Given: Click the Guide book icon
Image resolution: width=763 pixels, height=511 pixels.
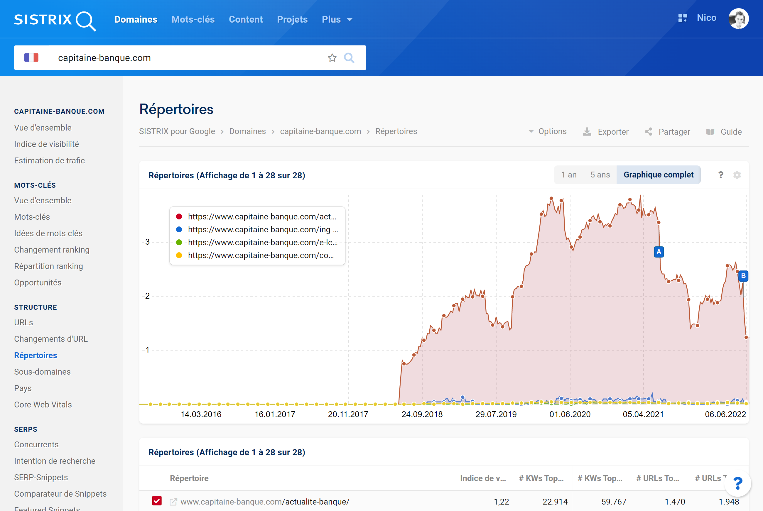Looking at the screenshot, I should (710, 132).
